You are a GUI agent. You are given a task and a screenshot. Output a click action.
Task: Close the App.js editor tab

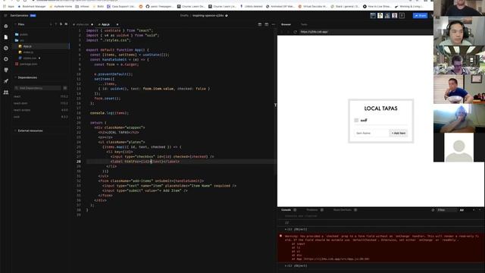[117, 24]
